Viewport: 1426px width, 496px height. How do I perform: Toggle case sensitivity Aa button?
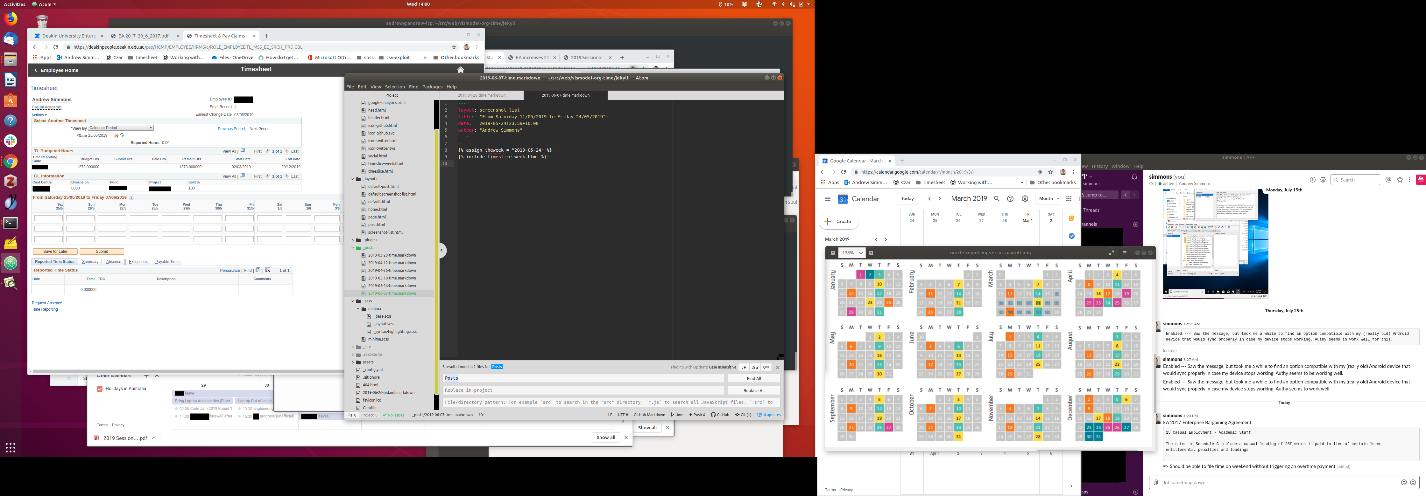tap(755, 367)
